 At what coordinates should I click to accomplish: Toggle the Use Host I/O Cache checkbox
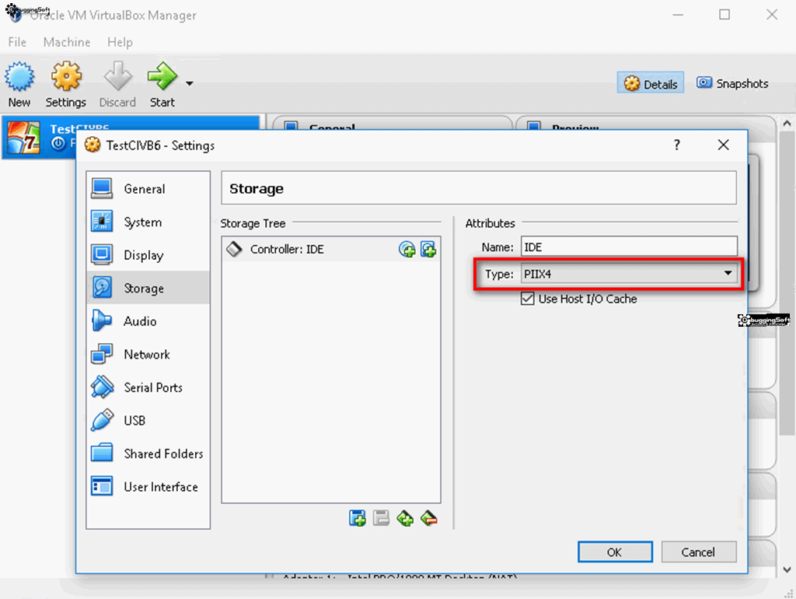tap(528, 299)
